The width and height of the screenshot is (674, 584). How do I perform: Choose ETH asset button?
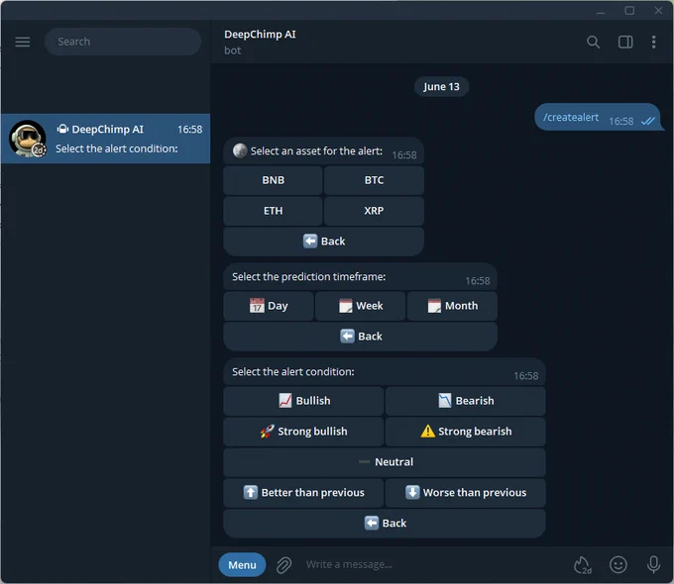[273, 211]
